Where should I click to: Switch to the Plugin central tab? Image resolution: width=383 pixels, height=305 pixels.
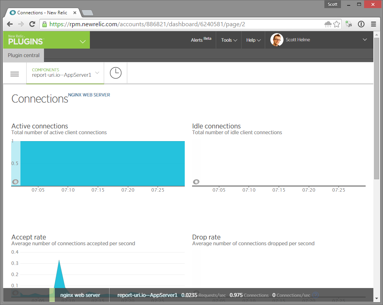pyautogui.click(x=23, y=55)
